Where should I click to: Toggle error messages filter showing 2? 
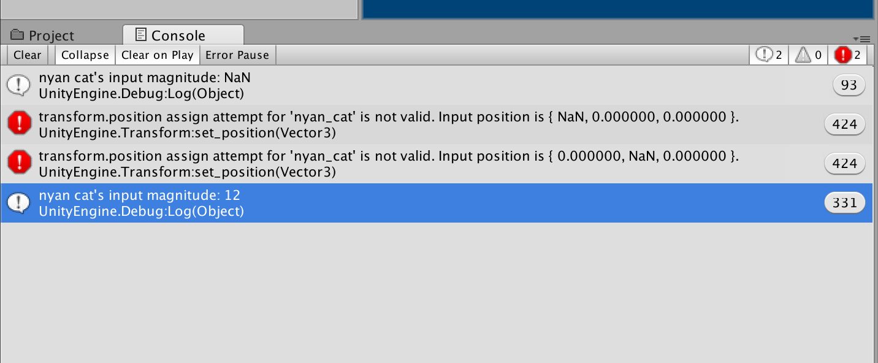[847, 55]
